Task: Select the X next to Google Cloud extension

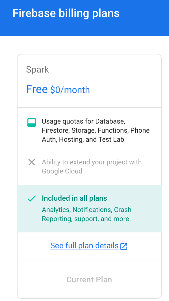Action: [32, 162]
